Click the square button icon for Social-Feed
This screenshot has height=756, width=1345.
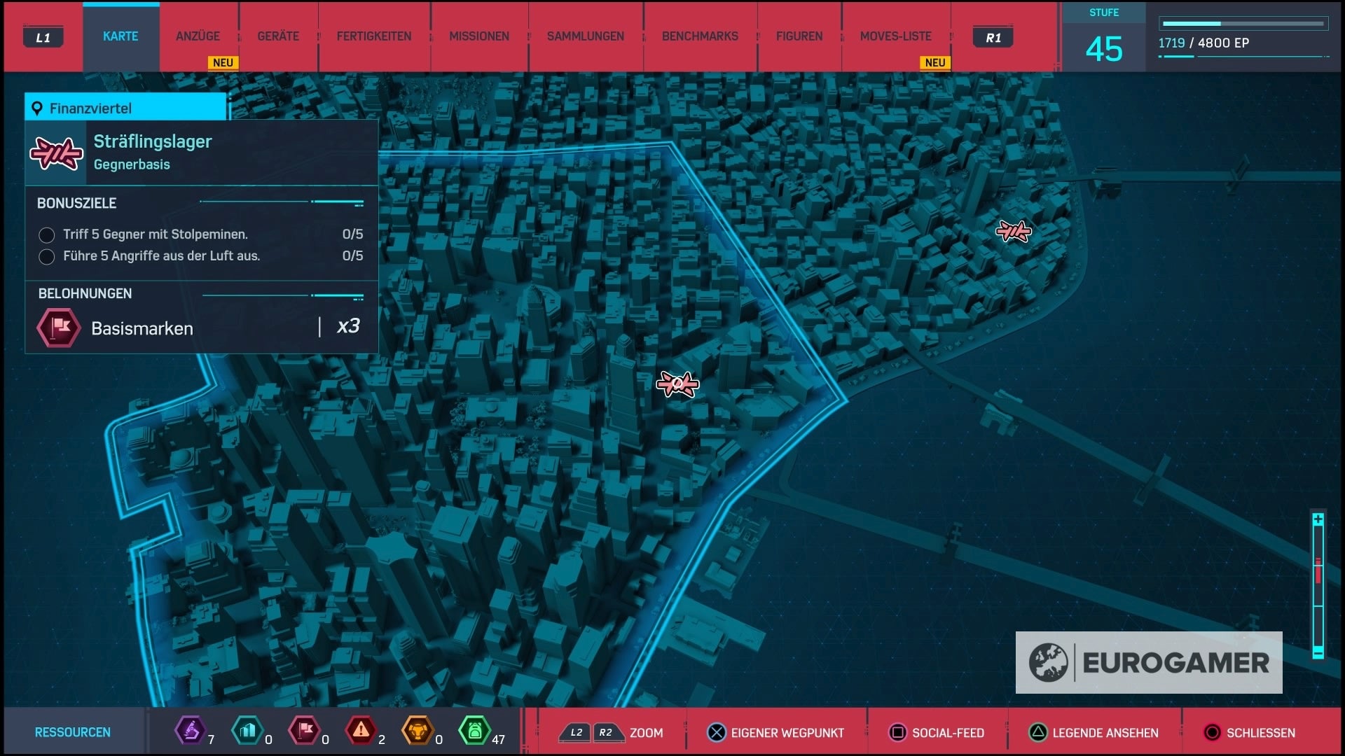897,733
